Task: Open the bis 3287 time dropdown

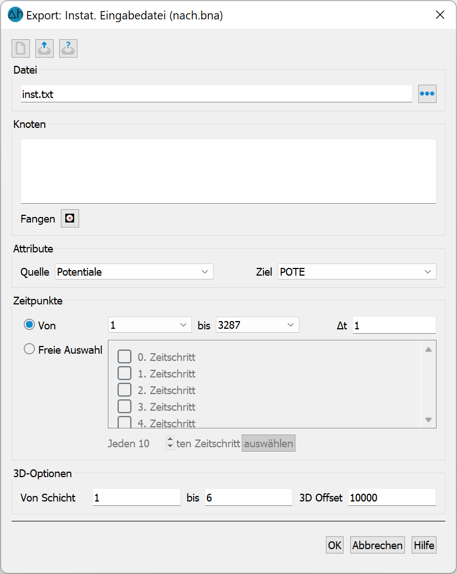Action: tap(257, 325)
